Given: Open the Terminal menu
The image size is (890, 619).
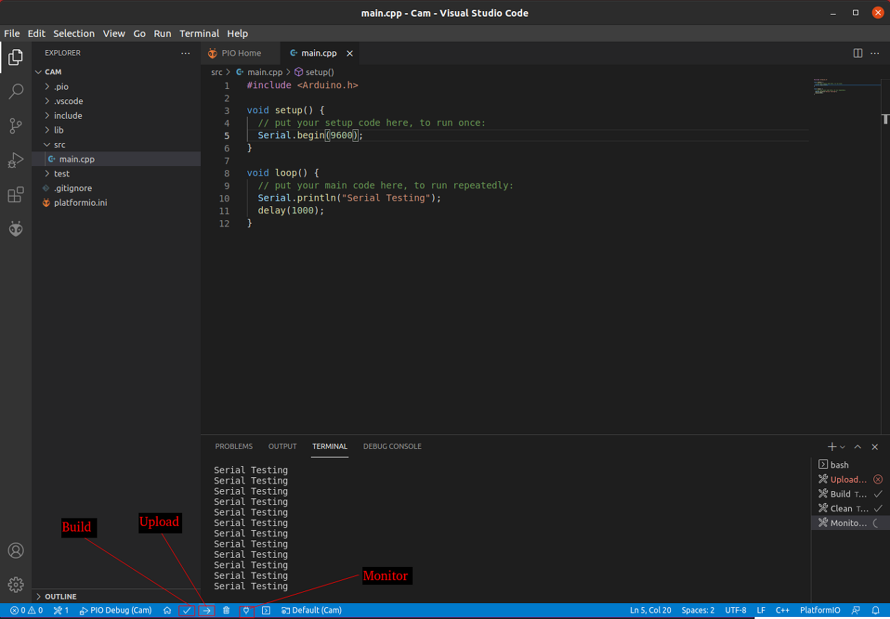Looking at the screenshot, I should coord(200,33).
